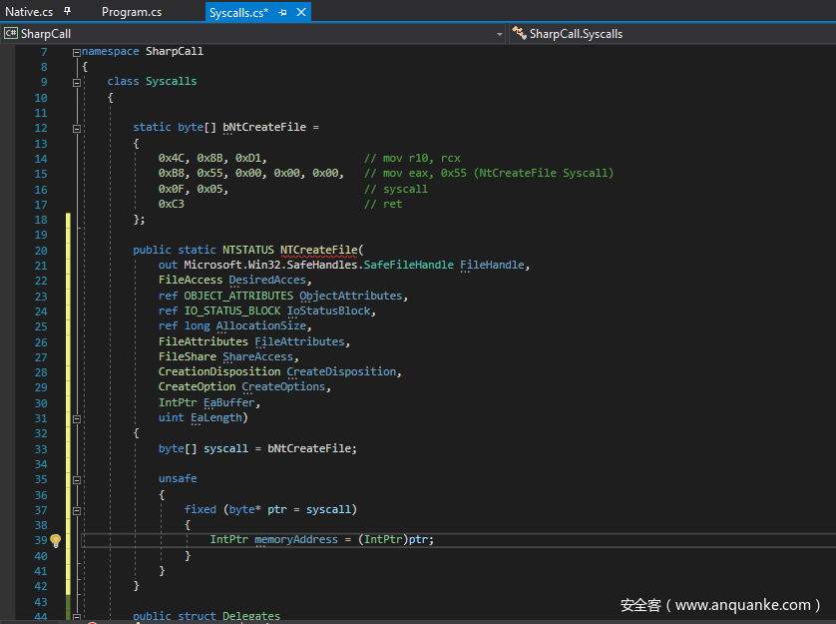Screen dimensions: 836x624
Task: Collapse the outlining marker at line 31
Action: pos(77,418)
